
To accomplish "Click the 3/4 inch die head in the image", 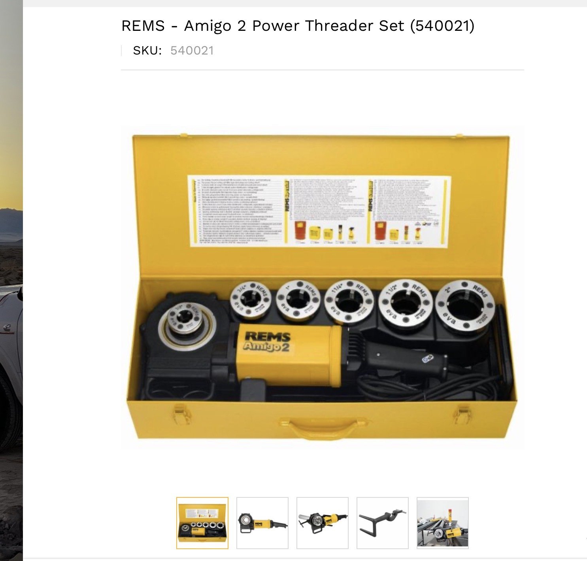I will pos(250,300).
